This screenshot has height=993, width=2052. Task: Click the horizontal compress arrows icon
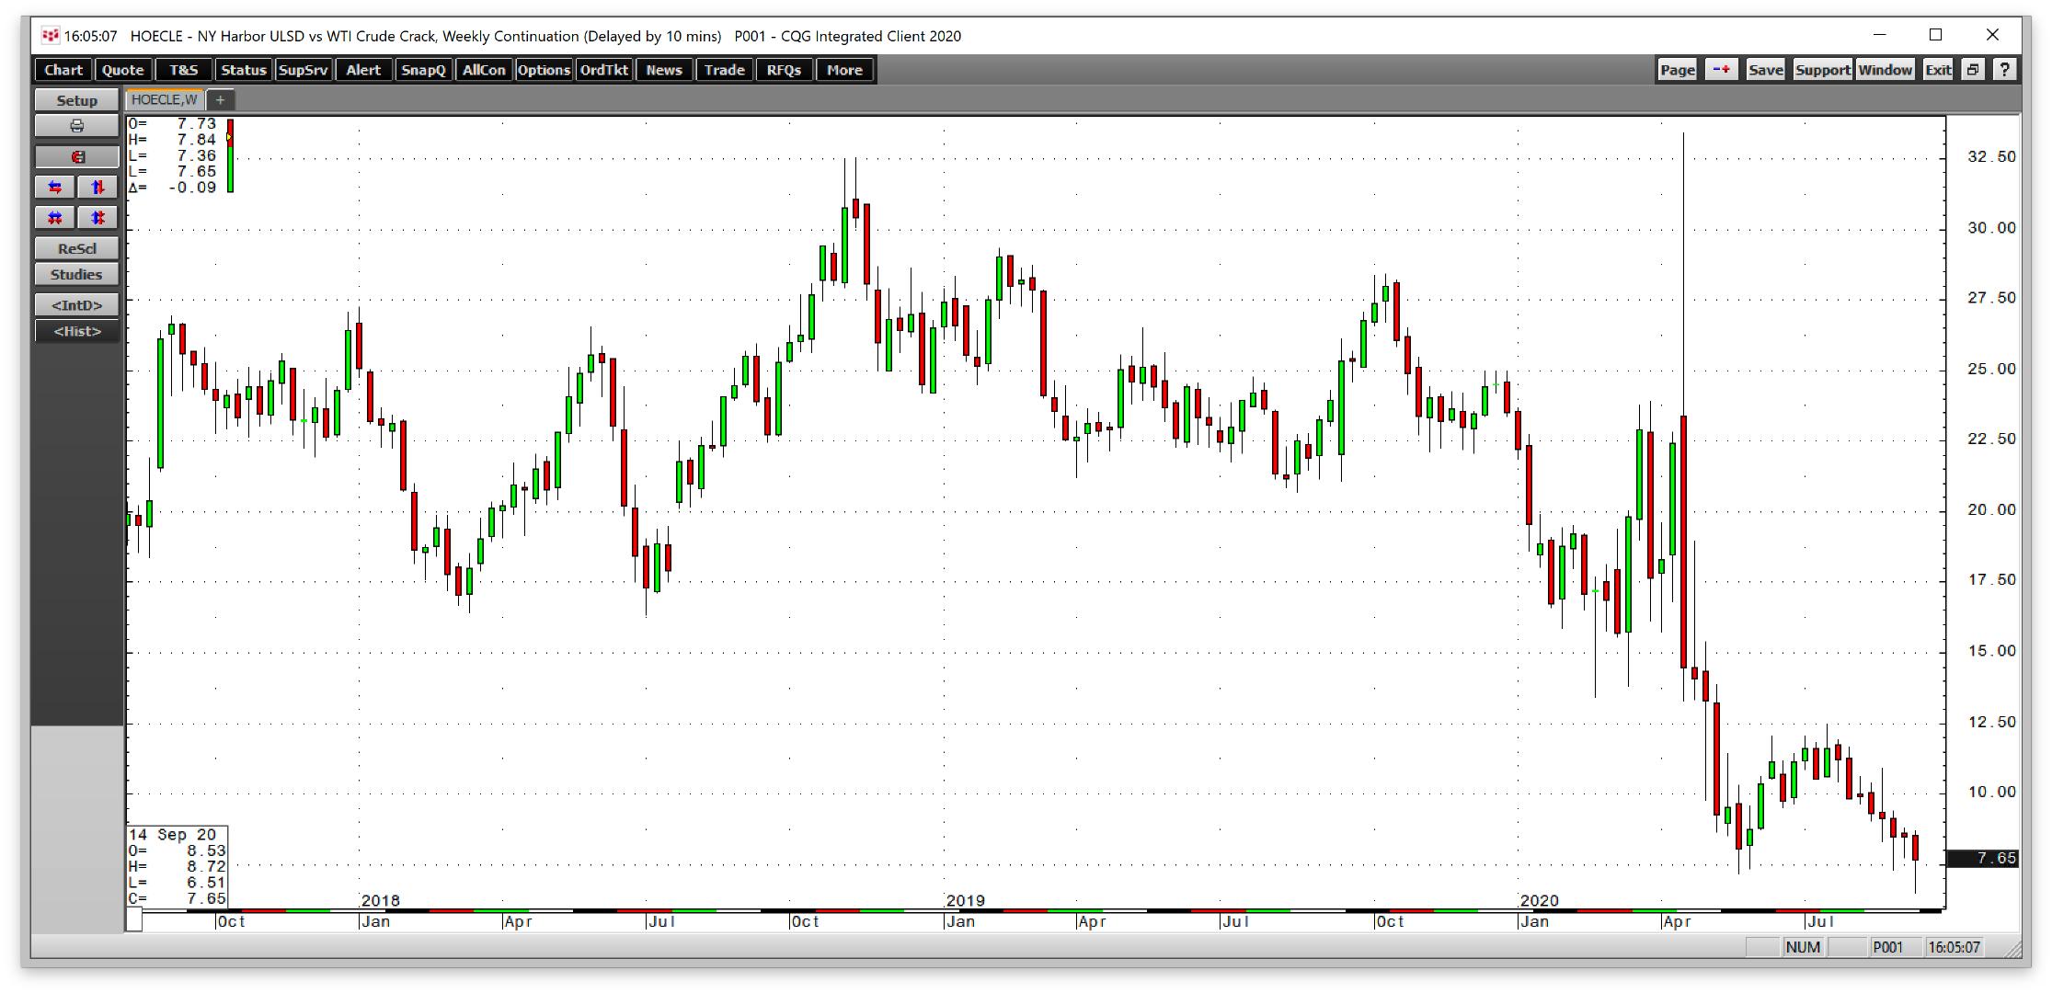pyautogui.click(x=55, y=218)
